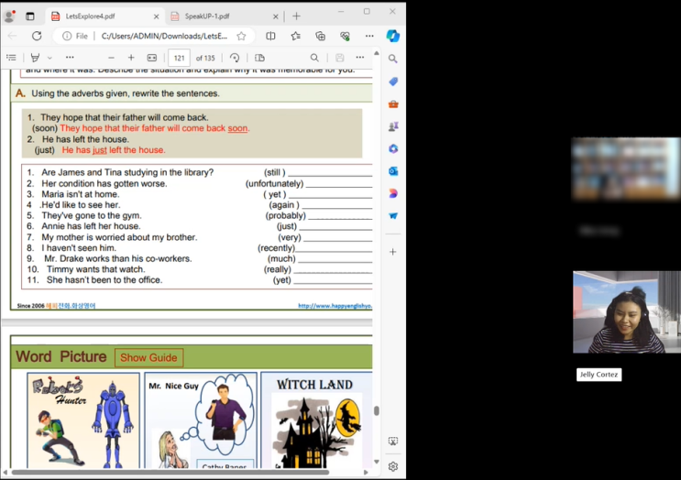Image resolution: width=681 pixels, height=480 pixels.
Task: Click the "(unfortunately)" adverb text
Action: point(274,183)
